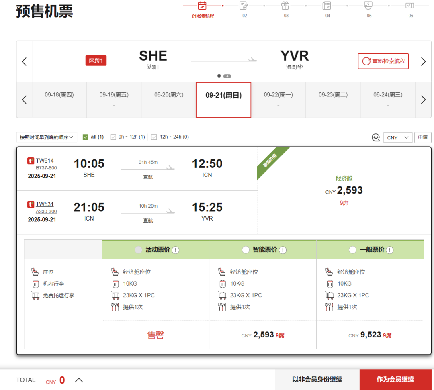Screen dimensions: 434x390
Task: Open the CNY currency dropdown
Action: [397, 137]
